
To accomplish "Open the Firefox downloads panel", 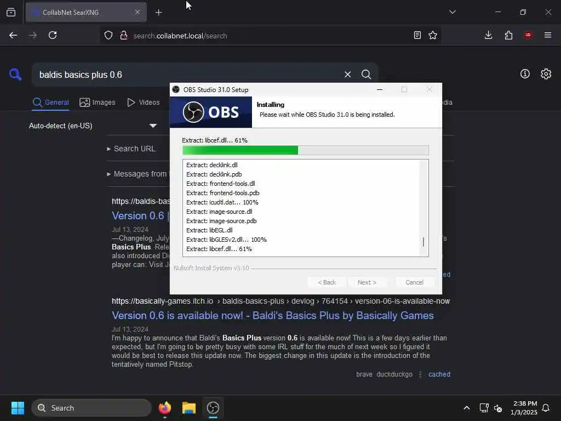I will pos(488,35).
